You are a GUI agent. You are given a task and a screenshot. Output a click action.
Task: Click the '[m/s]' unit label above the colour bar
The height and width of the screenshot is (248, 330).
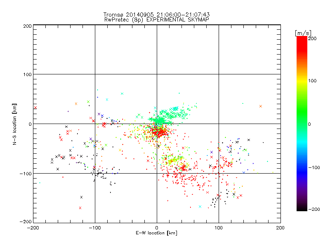coord(303,33)
